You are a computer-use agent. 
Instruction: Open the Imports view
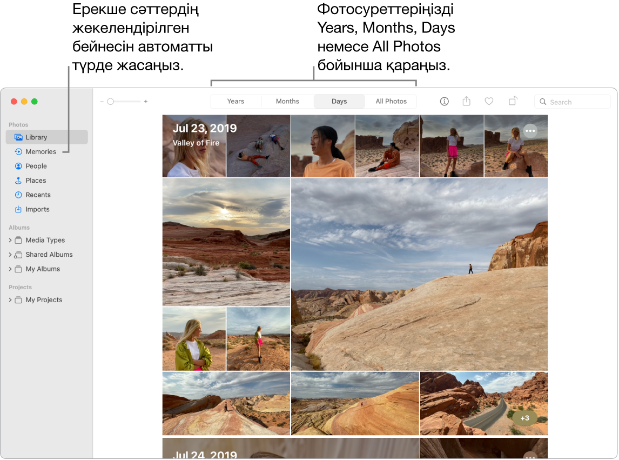tap(37, 209)
